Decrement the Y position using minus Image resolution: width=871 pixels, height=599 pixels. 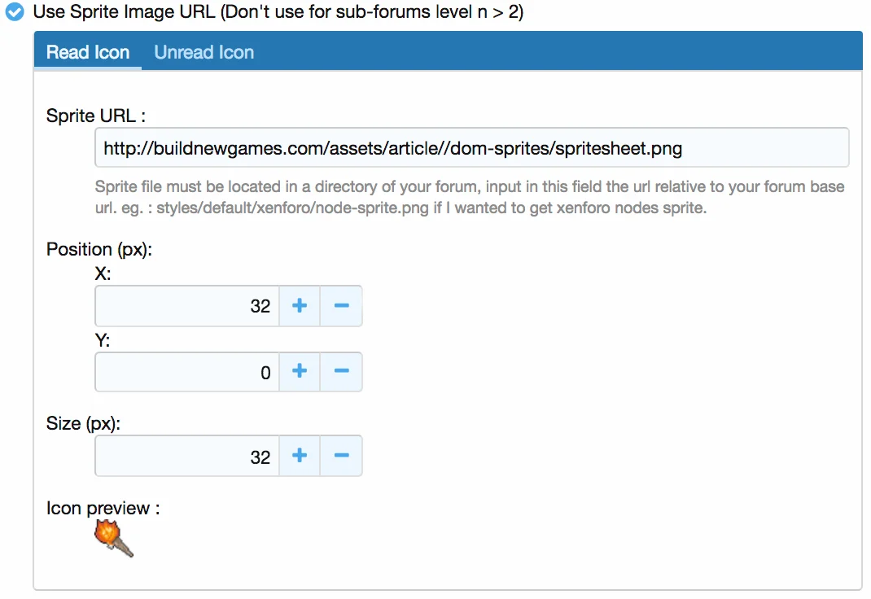(342, 372)
